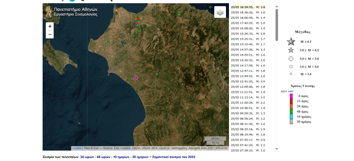
Task: Click the red earthquake marker in northern cluster
Action: 138,19
